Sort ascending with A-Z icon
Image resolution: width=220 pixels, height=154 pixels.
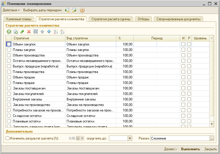(x=56, y=32)
